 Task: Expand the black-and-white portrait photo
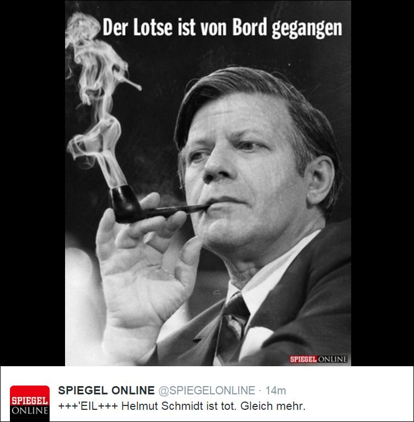click(208, 183)
